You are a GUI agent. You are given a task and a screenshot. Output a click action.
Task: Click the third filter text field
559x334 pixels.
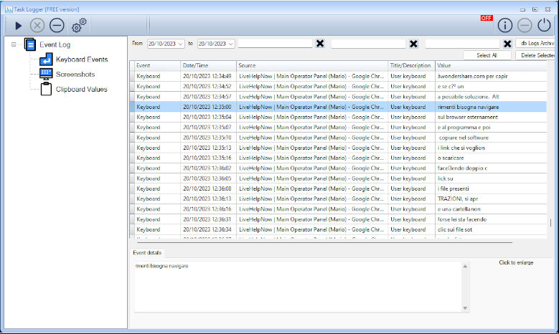click(x=462, y=44)
